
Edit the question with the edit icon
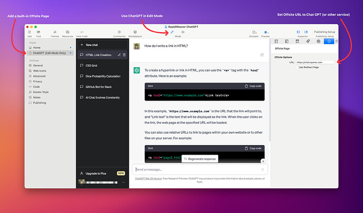[x=262, y=55]
